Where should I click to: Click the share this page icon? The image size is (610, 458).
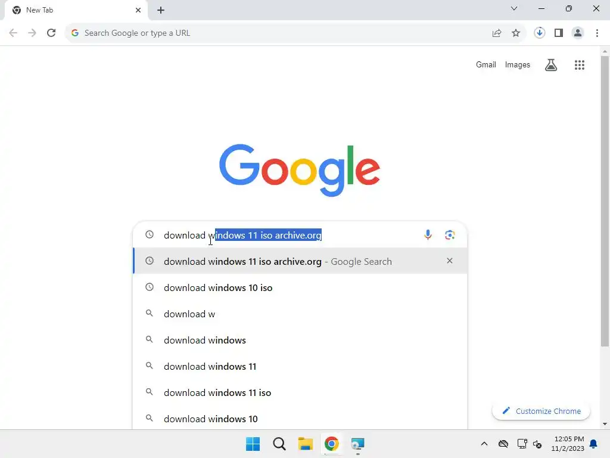tap(497, 33)
